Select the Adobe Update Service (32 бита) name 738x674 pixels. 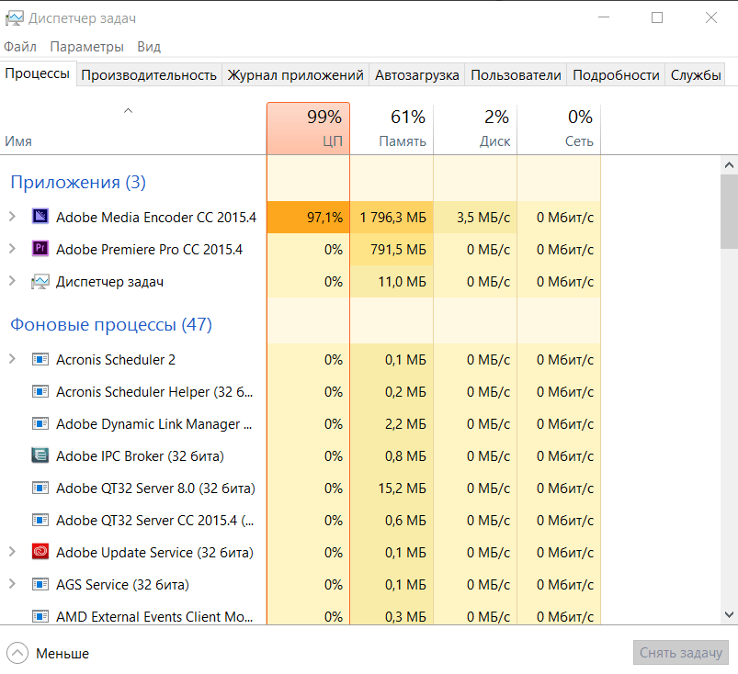[154, 553]
